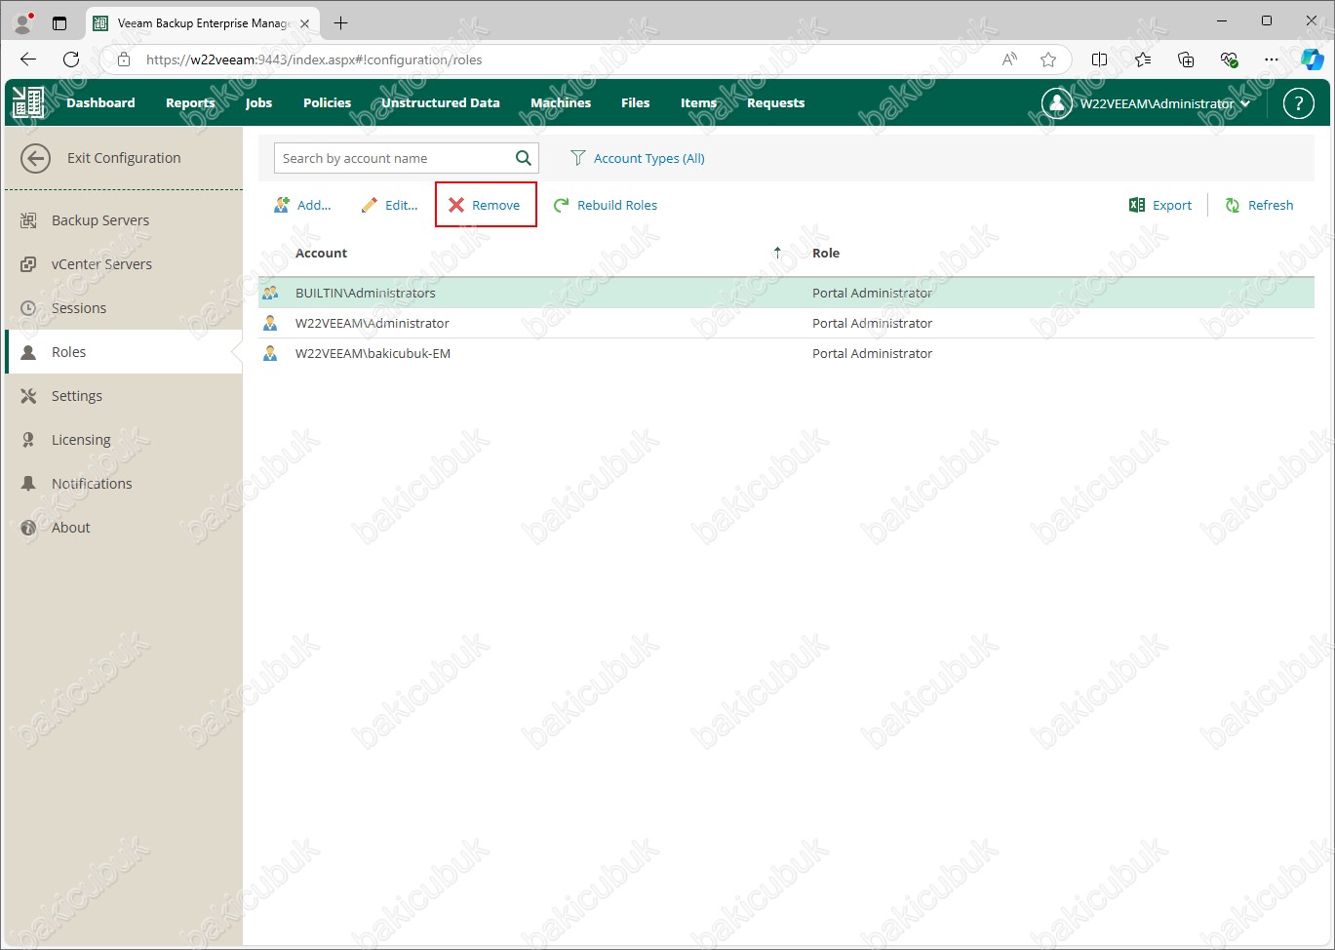Viewport: 1335px width, 950px height.
Task: Click the Backup Servers sidebar icon
Action: [28, 220]
